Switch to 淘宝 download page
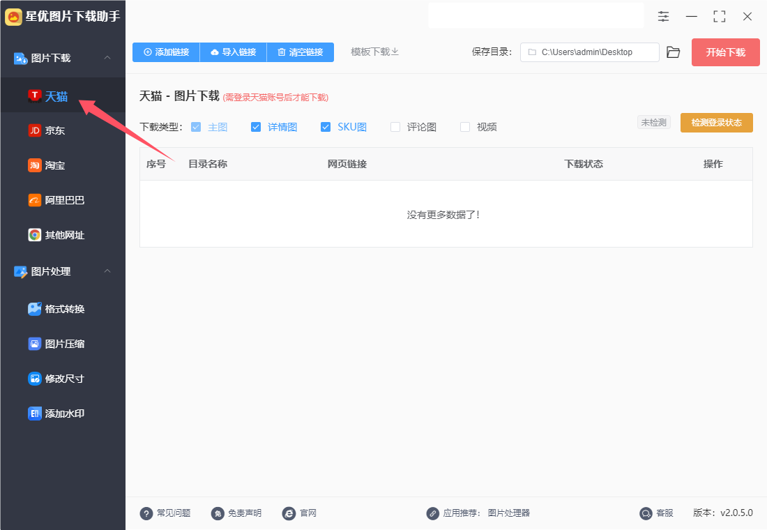 [x=63, y=165]
